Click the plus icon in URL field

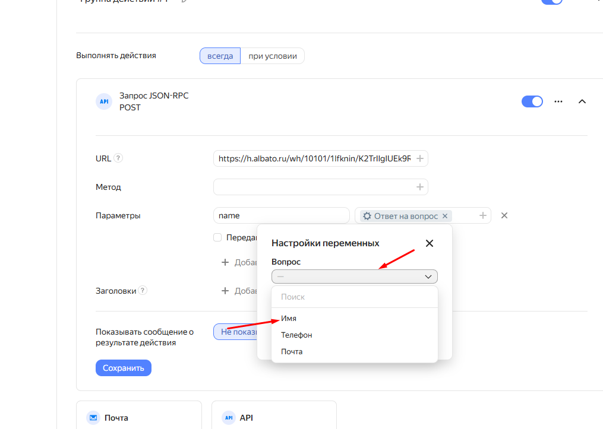coord(419,158)
